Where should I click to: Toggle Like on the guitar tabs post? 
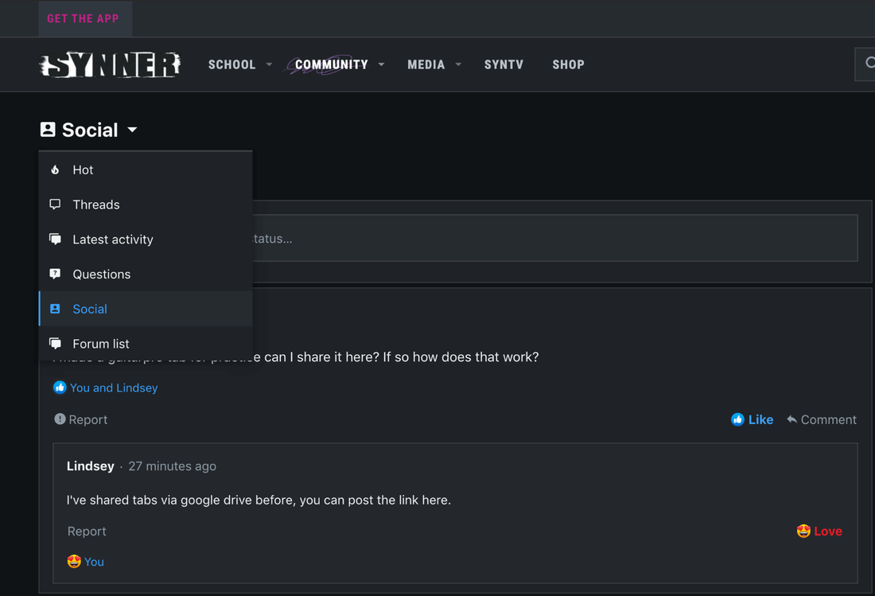(x=752, y=419)
